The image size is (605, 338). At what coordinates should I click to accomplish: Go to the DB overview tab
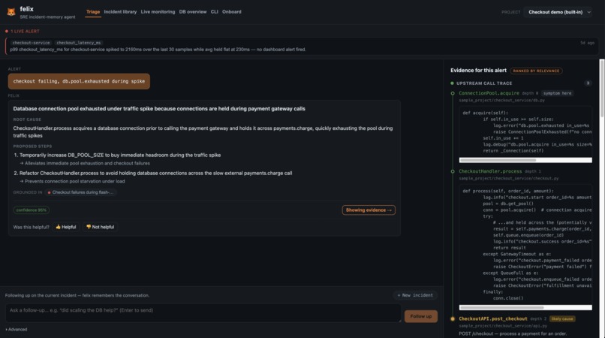click(193, 12)
